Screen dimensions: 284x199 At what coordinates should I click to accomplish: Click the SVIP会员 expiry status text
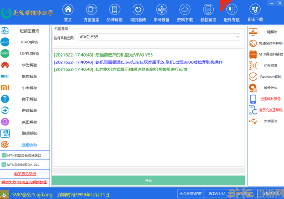click(61, 195)
